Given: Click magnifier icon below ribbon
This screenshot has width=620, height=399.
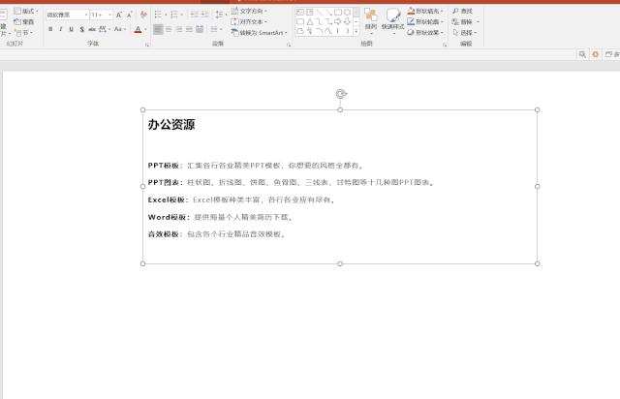Looking at the screenshot, I should (x=582, y=54).
